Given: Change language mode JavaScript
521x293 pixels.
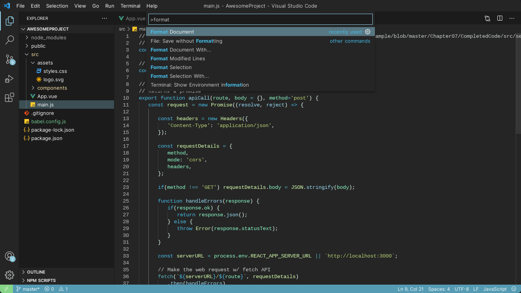Looking at the screenshot, I should (x=495, y=289).
